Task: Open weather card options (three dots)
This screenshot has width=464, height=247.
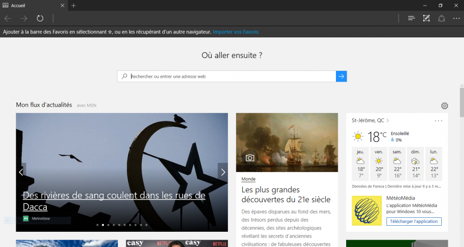Action: [438, 120]
